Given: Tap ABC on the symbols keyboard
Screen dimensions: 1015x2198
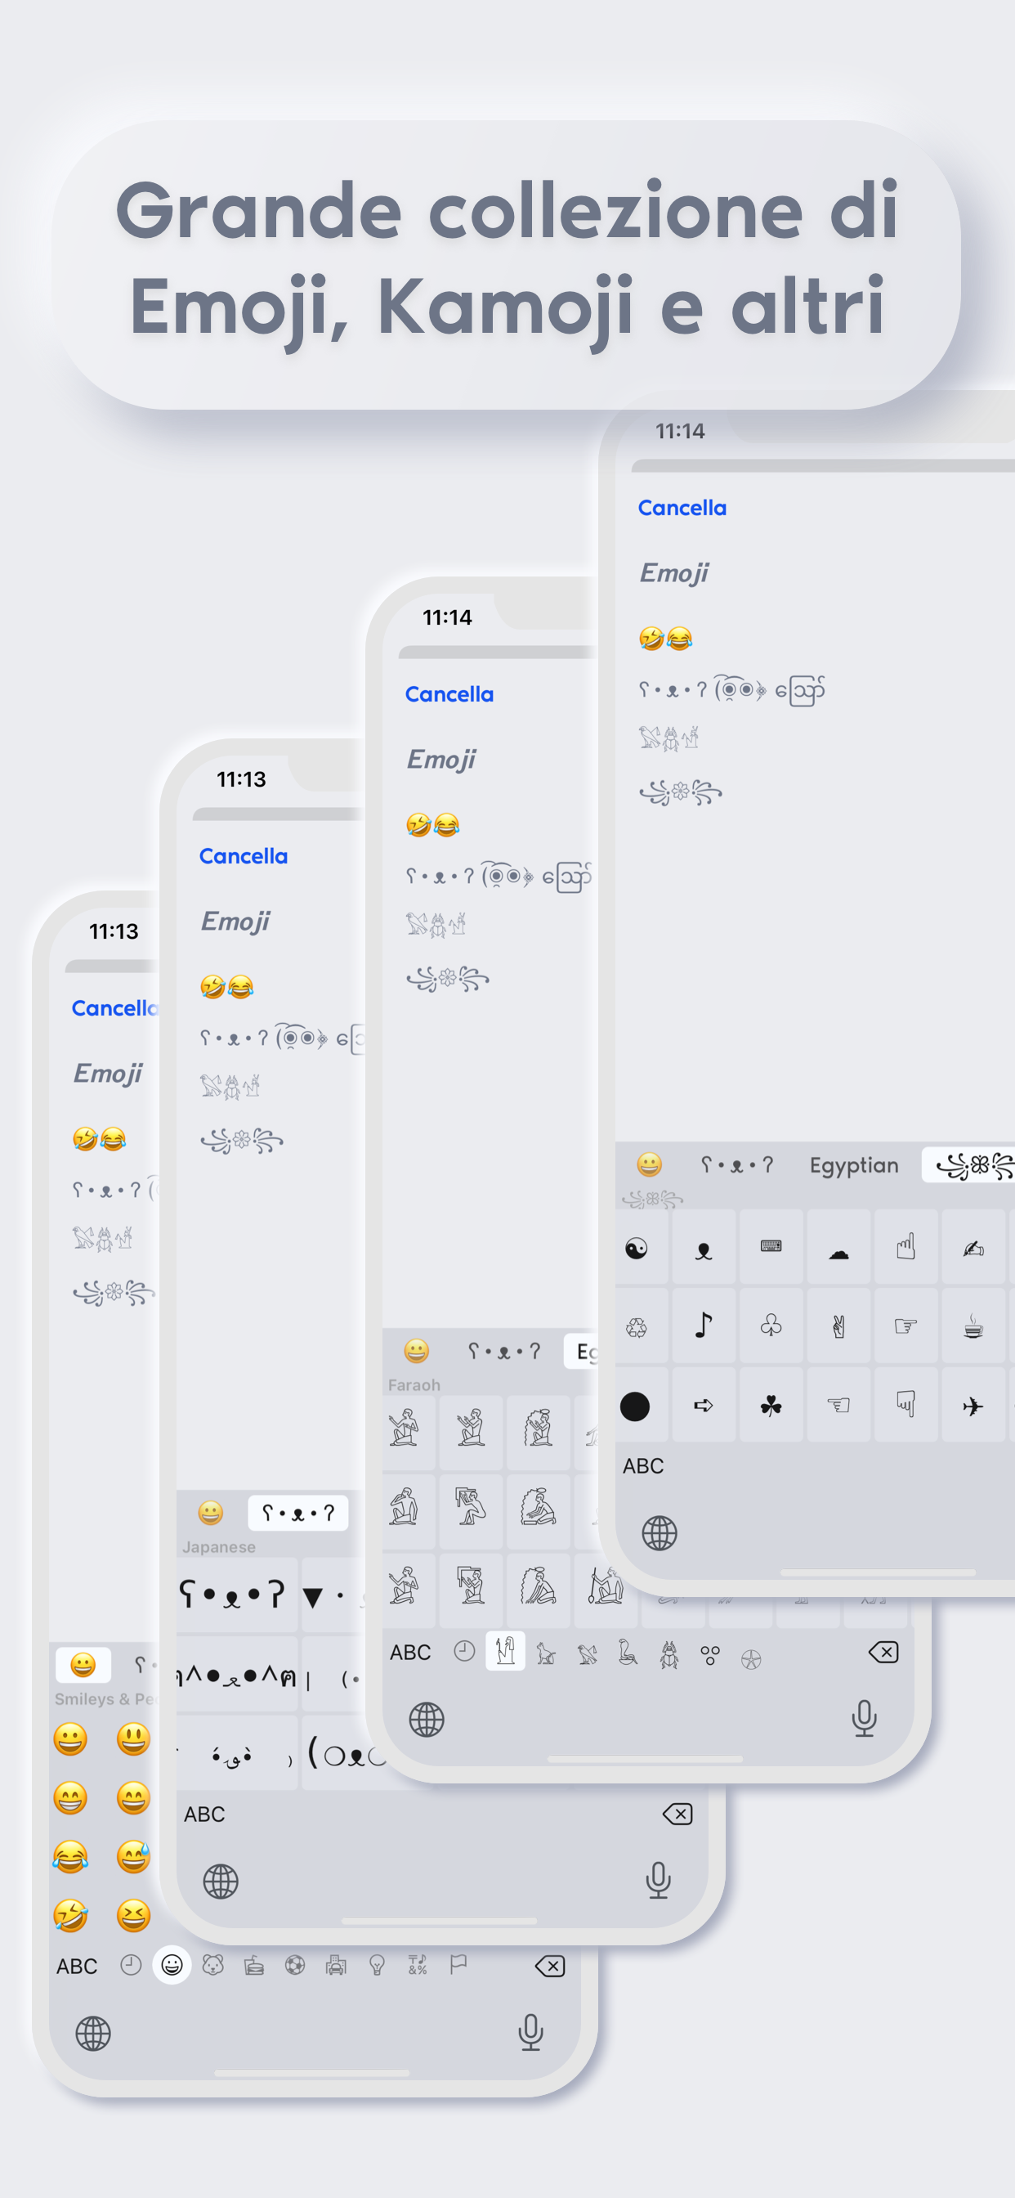Looking at the screenshot, I should (643, 1466).
